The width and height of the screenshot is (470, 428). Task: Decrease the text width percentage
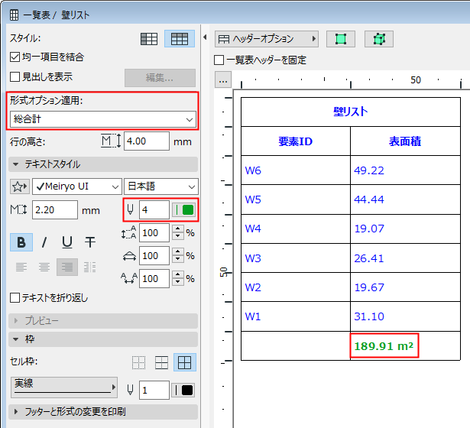coord(178,260)
